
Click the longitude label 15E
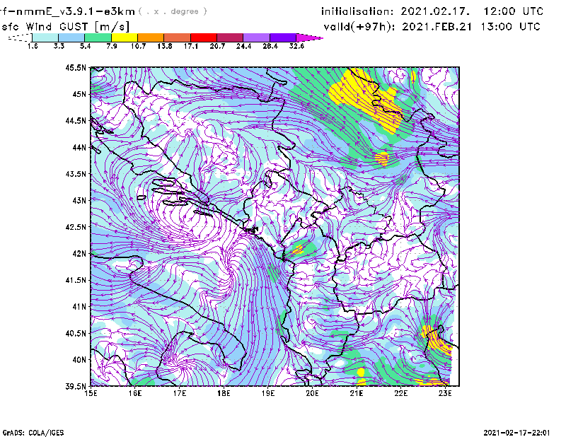tap(91, 393)
